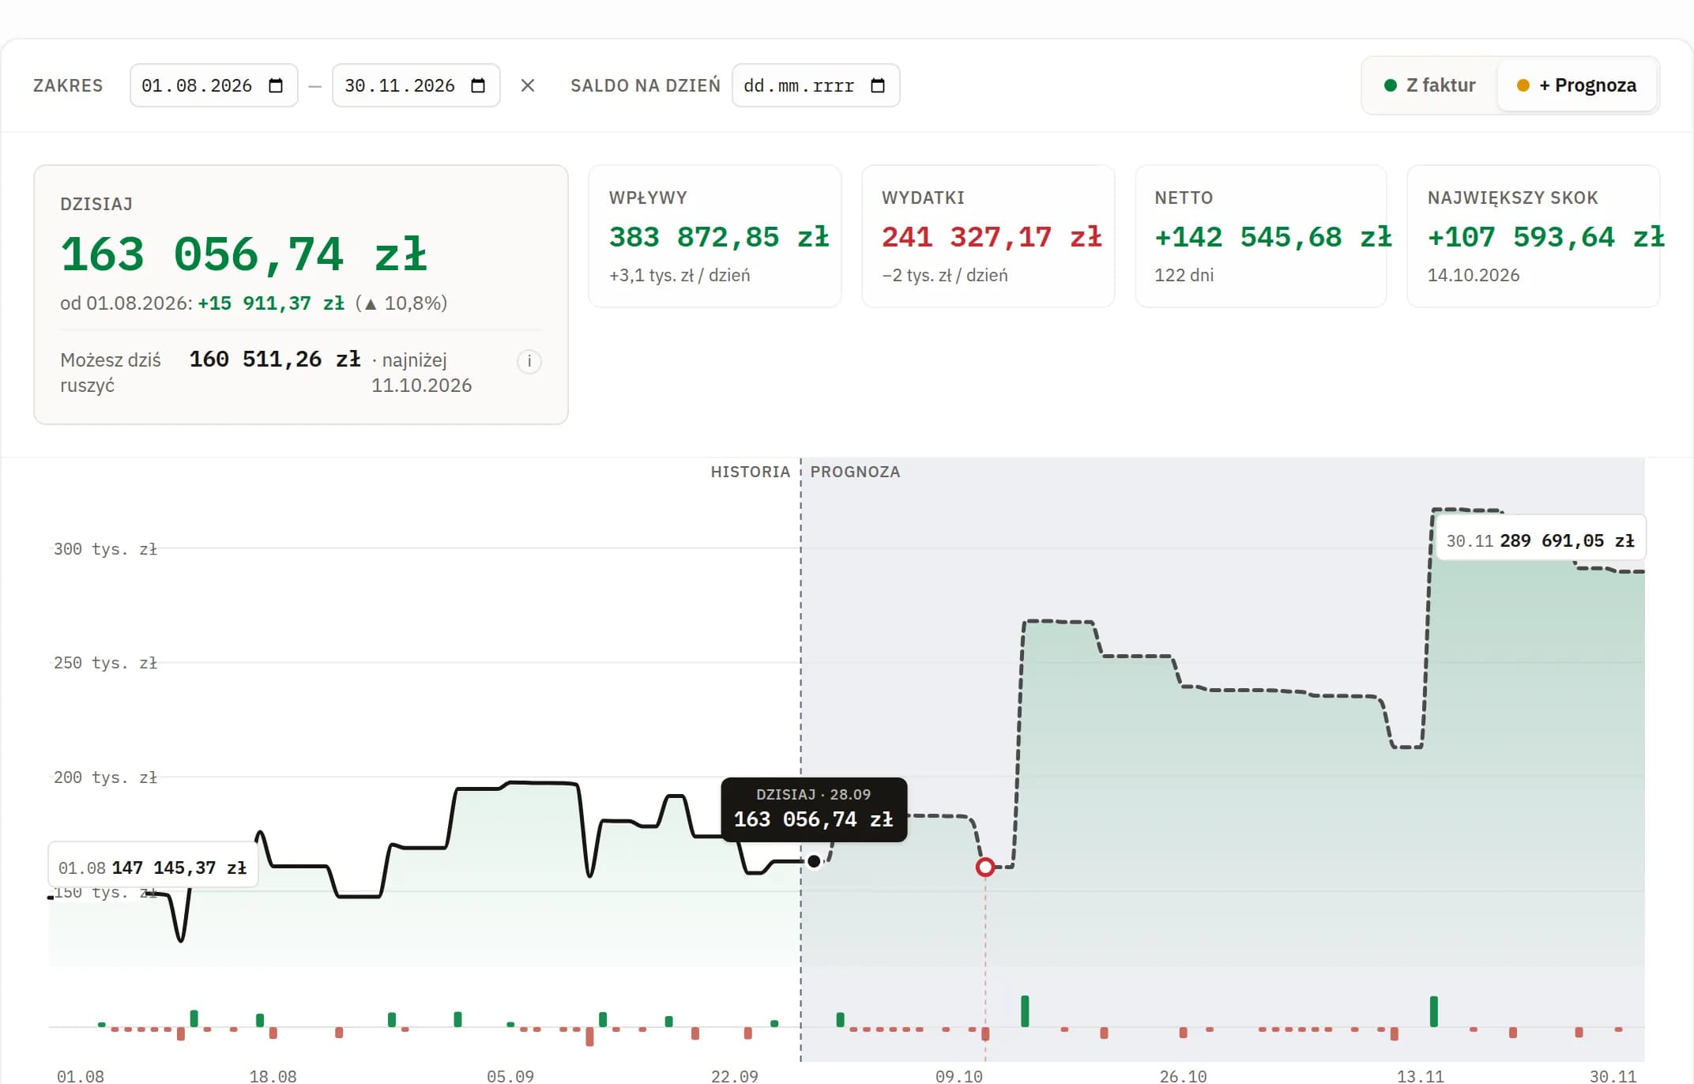Switch to Z faktur mode
1694x1084 pixels.
click(1430, 85)
